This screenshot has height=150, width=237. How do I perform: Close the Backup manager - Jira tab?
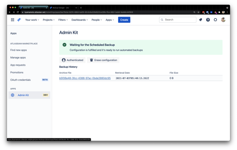[x=76, y=8]
